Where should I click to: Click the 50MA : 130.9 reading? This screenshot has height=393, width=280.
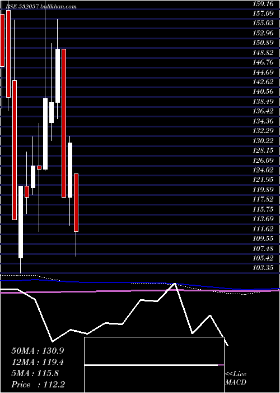pos(38,351)
